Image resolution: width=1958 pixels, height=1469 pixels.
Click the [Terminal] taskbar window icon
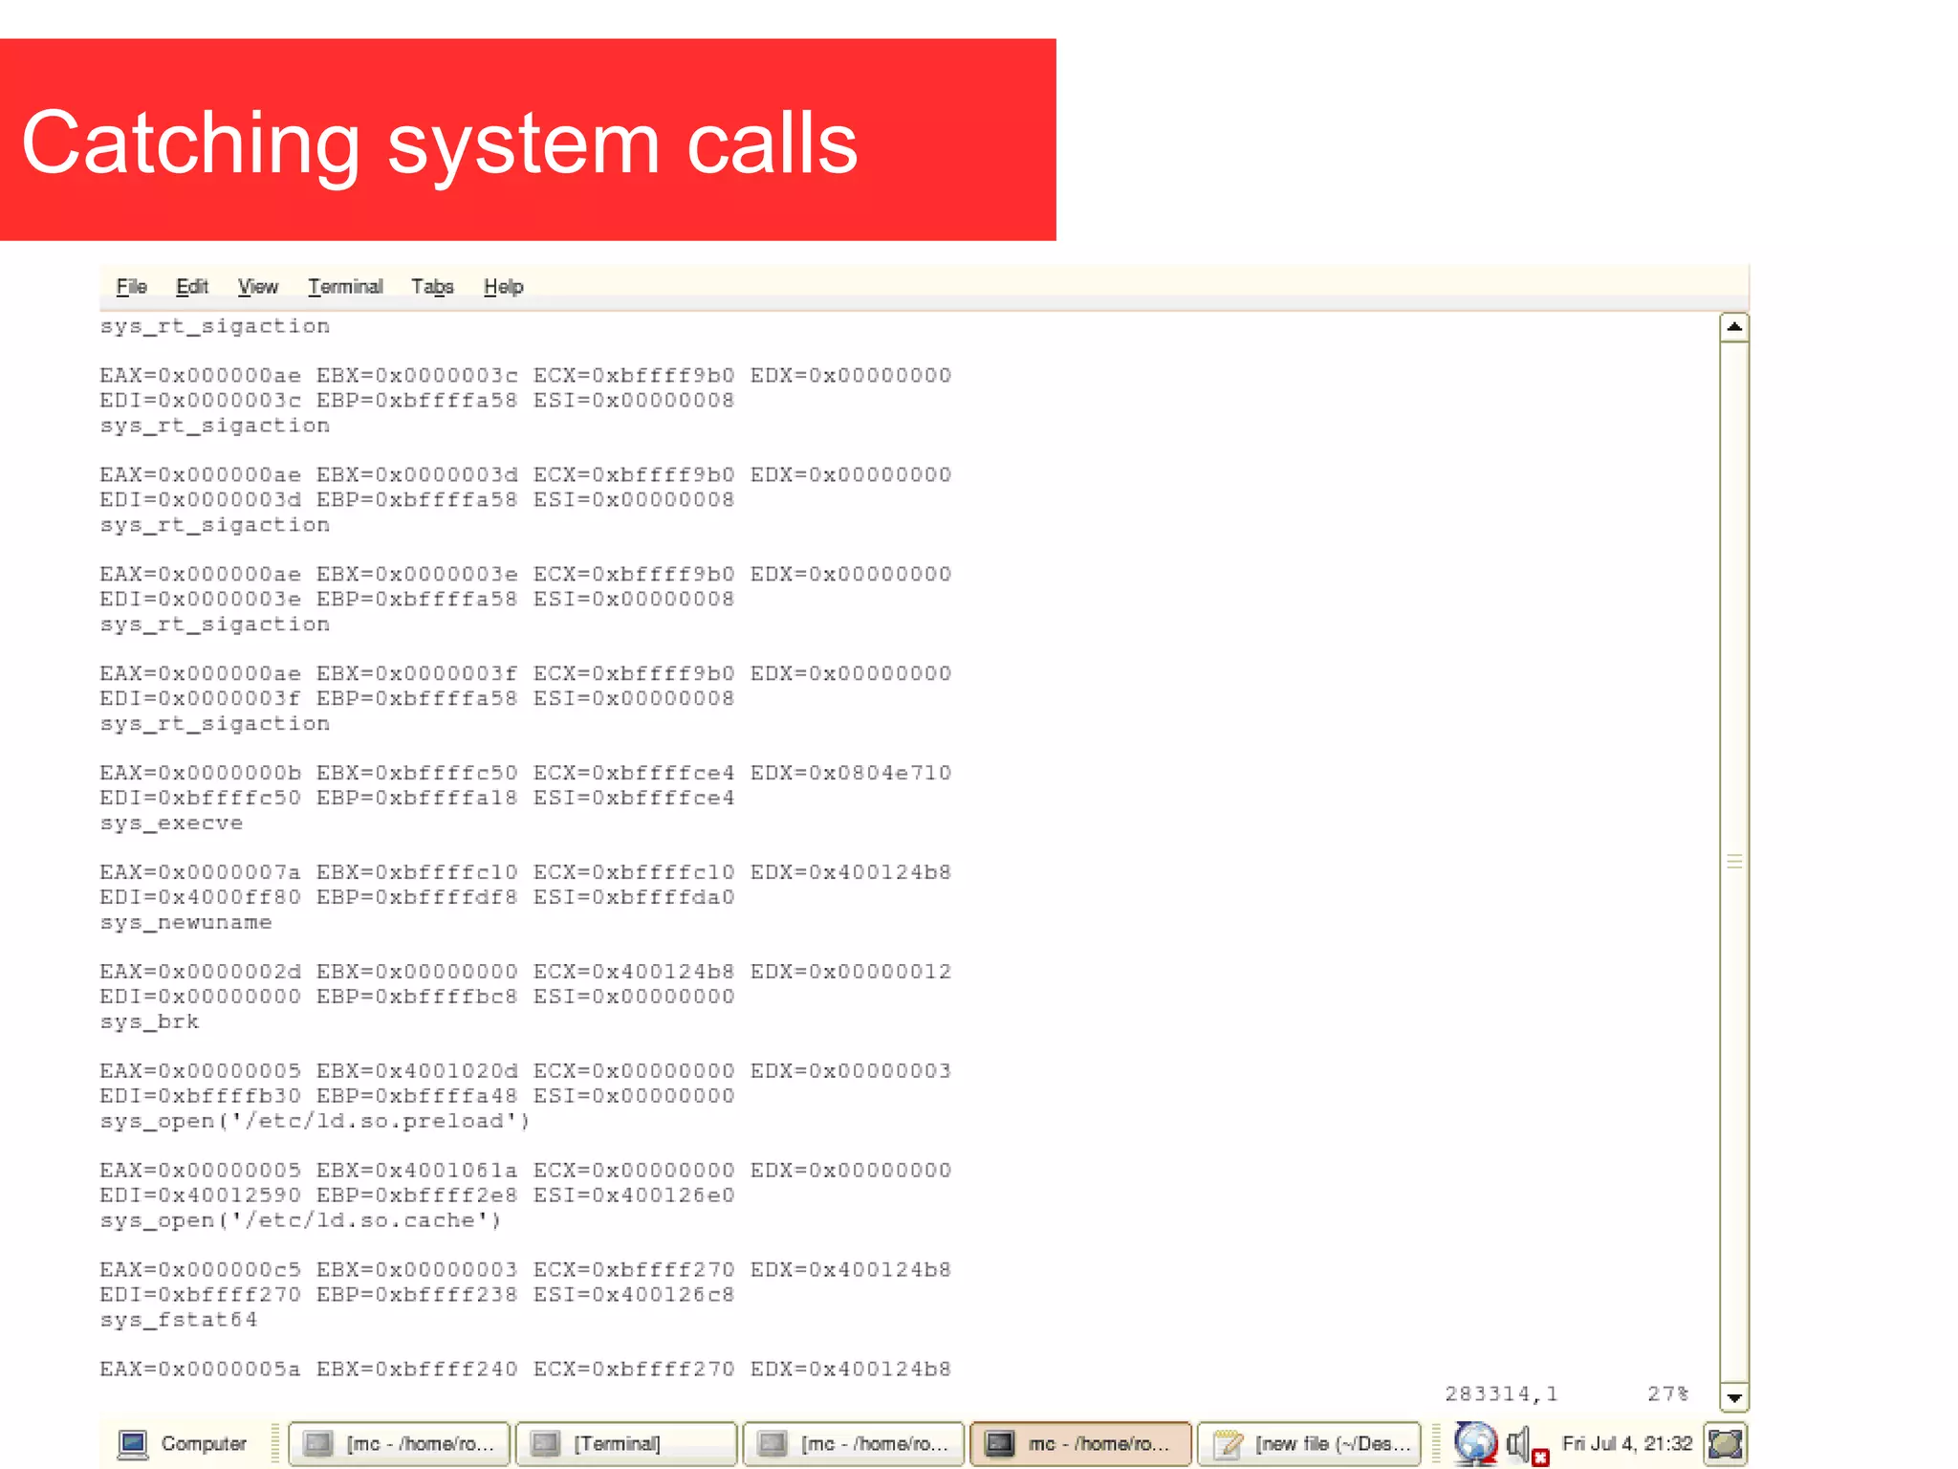point(545,1443)
